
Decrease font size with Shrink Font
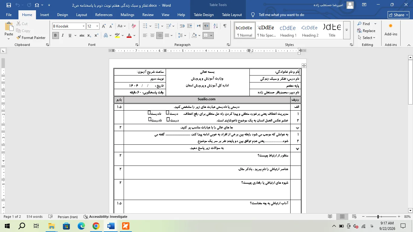111,26
